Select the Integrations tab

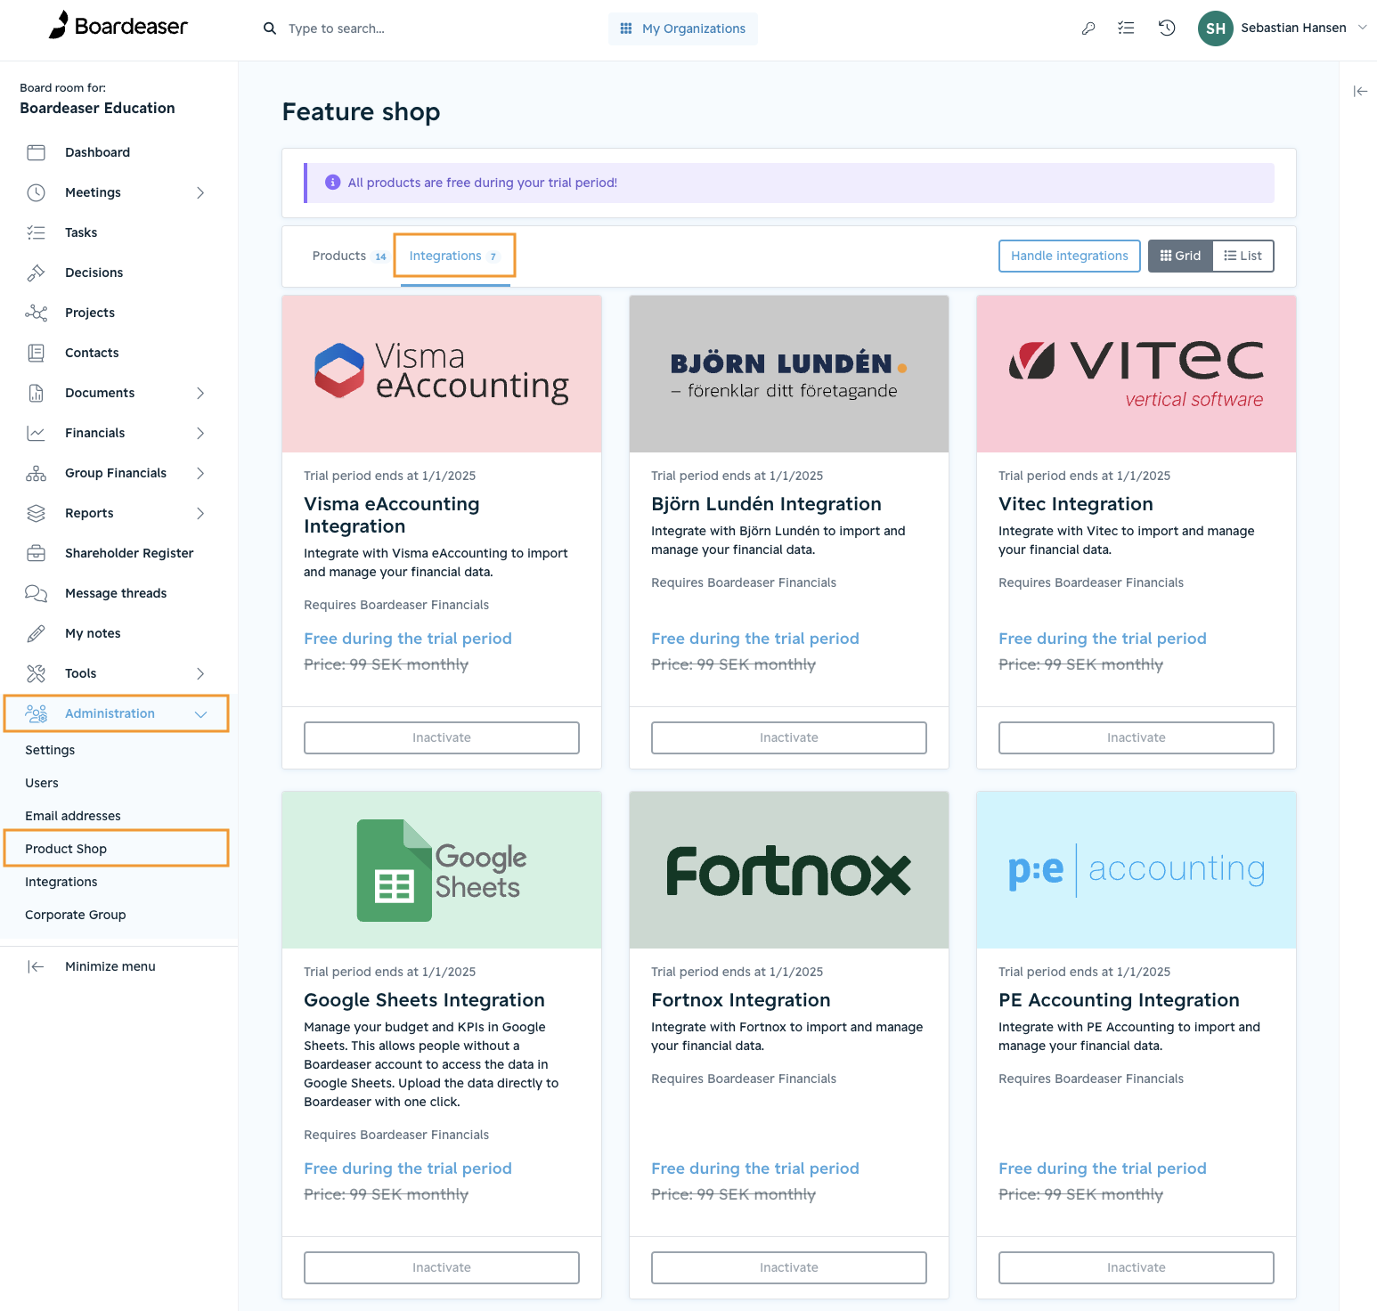tap(454, 256)
